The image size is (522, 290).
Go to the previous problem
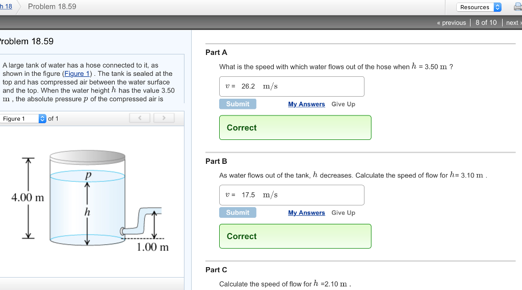[x=452, y=22]
